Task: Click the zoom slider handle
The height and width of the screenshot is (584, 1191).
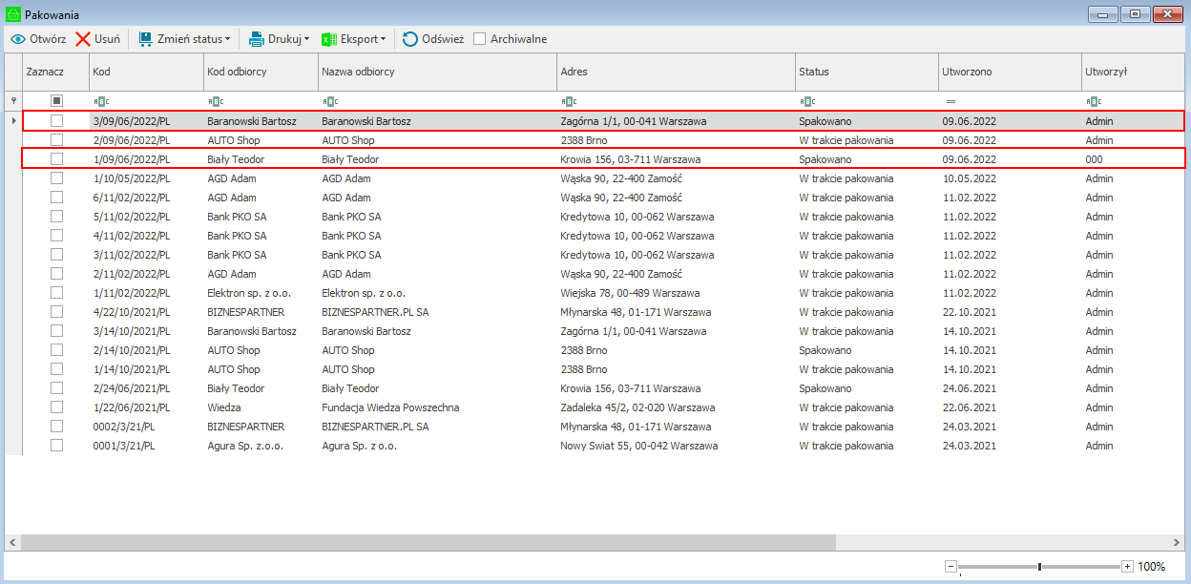Action: [x=1039, y=566]
